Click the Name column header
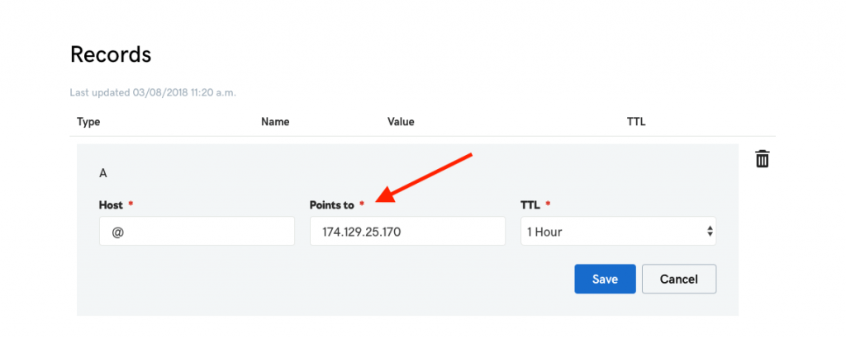Image resolution: width=846 pixels, height=338 pixels. click(275, 122)
